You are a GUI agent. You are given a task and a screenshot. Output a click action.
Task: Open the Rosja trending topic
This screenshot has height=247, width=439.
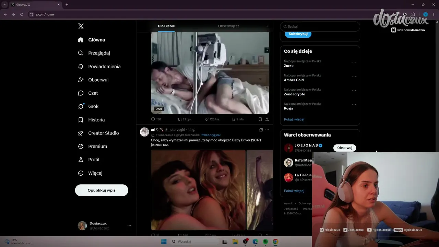288,108
